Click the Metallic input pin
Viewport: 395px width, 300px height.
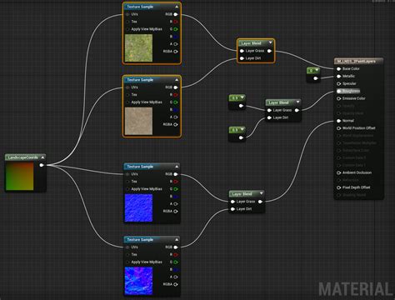point(338,76)
